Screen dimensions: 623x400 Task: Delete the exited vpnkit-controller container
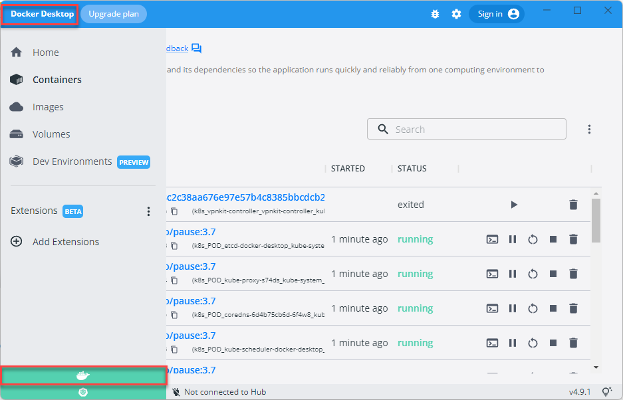[x=573, y=205]
